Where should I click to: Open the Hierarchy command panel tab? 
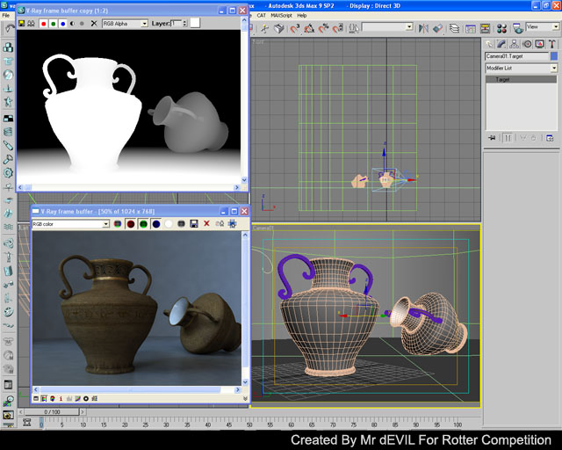coord(514,44)
